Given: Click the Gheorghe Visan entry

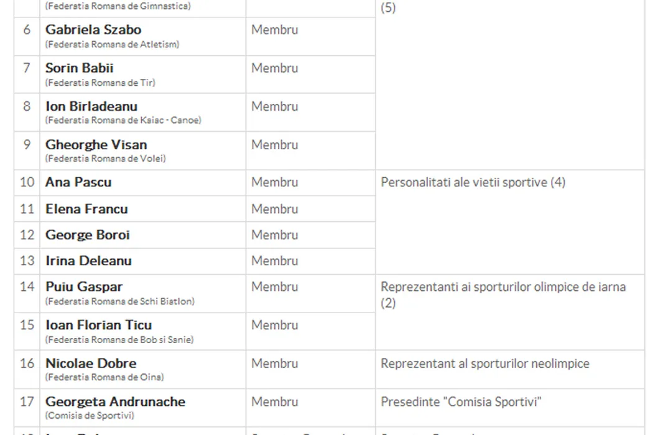Looking at the screenshot, I should coord(96,145).
